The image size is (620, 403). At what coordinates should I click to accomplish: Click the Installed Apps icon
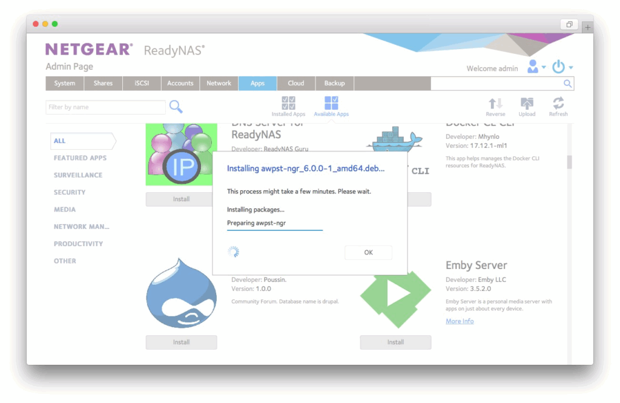[288, 103]
